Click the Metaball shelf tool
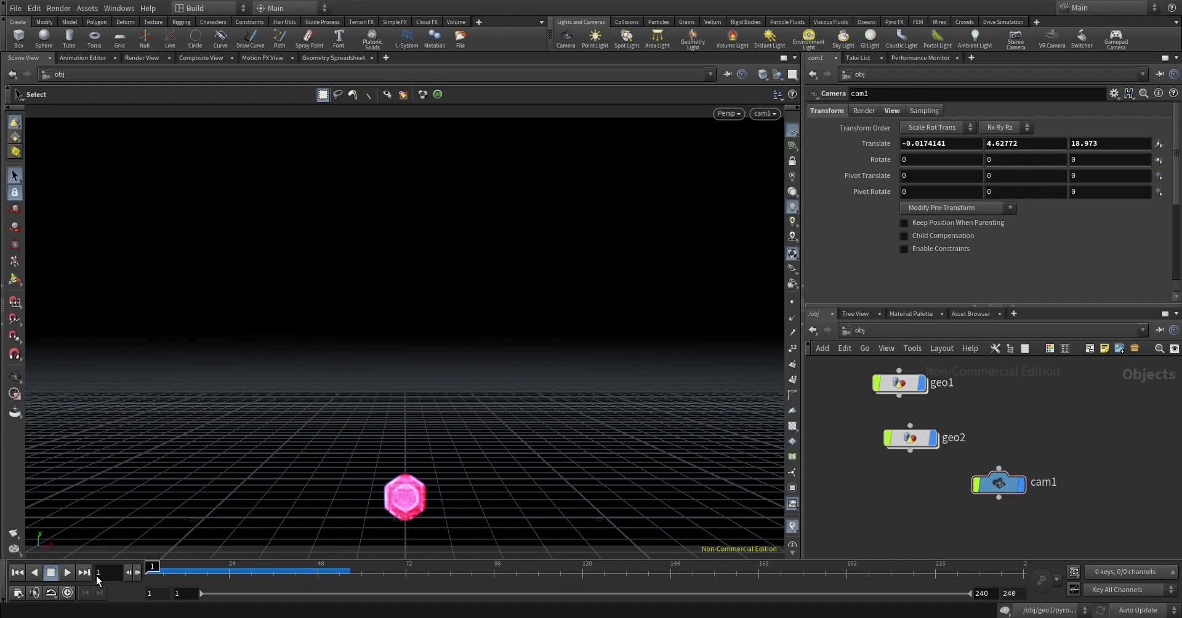The image size is (1182, 618). coord(434,38)
